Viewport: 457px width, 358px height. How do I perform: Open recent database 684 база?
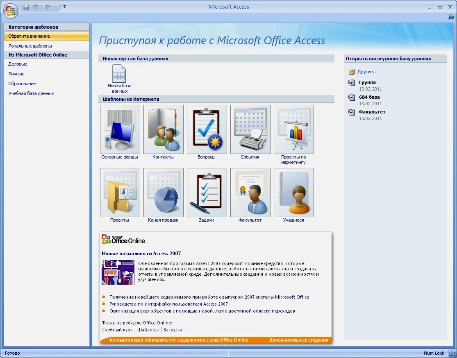[369, 97]
